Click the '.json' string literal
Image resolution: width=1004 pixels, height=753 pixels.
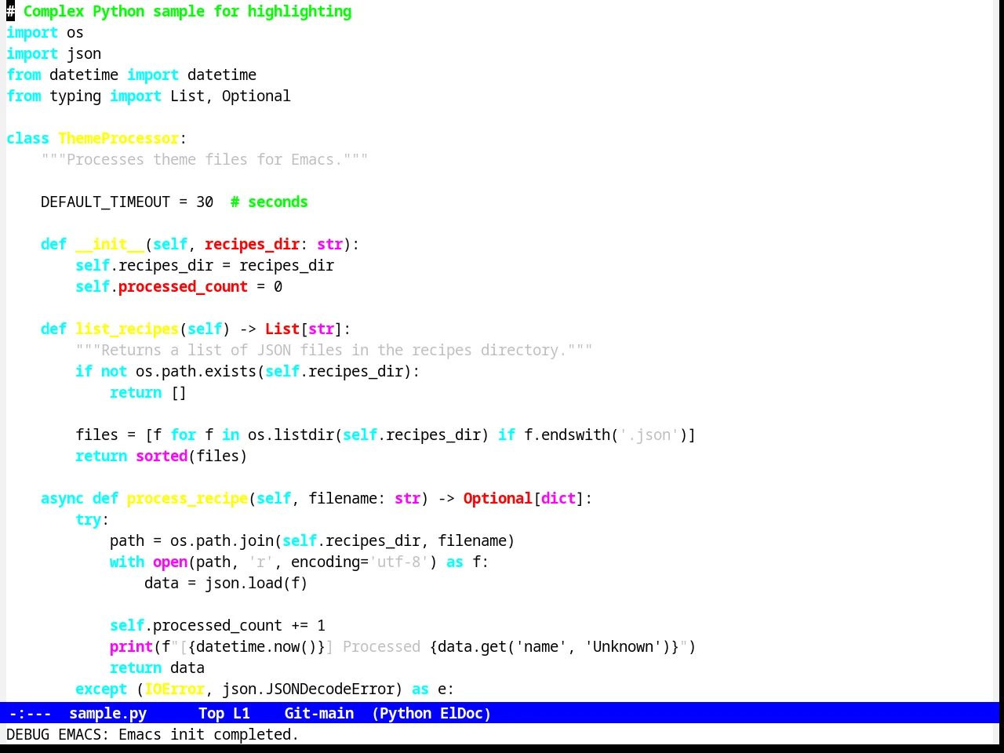(649, 435)
